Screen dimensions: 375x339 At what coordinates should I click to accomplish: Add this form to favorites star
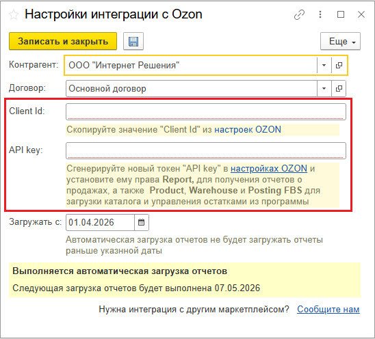pyautogui.click(x=14, y=15)
